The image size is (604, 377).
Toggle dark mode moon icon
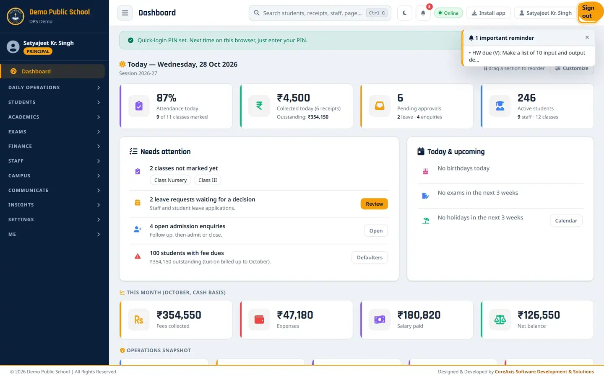tap(404, 13)
